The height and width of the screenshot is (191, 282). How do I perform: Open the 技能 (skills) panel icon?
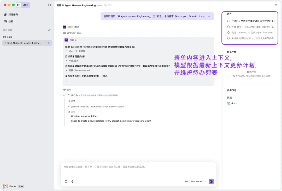click(6, 21)
